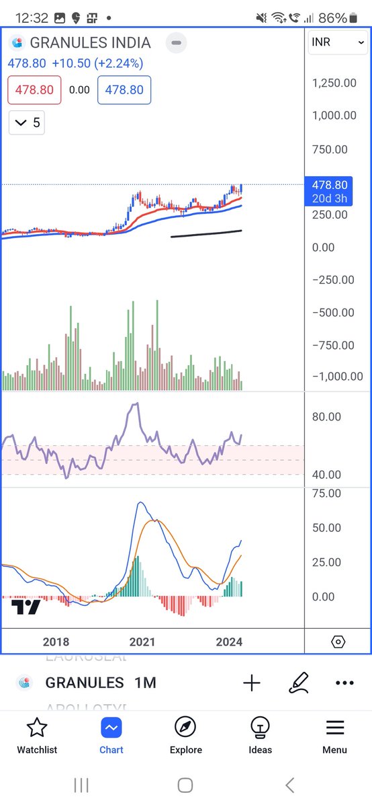This screenshot has width=372, height=807.
Task: Tap the Android back navigation button
Action: coord(290,784)
